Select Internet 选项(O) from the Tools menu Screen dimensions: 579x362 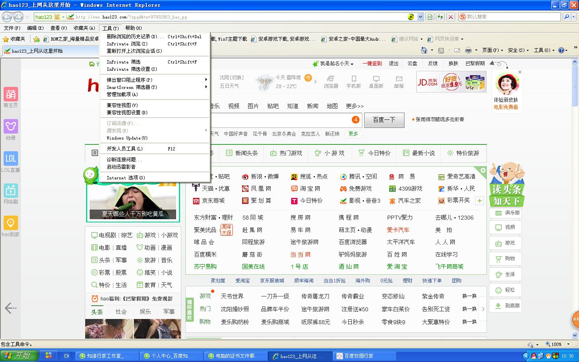[126, 177]
